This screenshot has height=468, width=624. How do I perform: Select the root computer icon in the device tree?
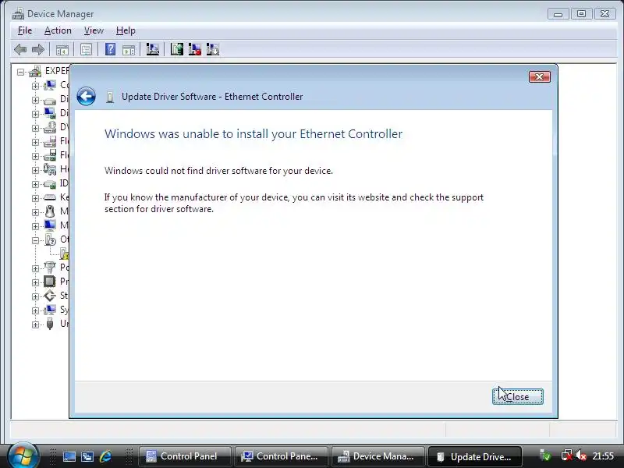coord(35,71)
